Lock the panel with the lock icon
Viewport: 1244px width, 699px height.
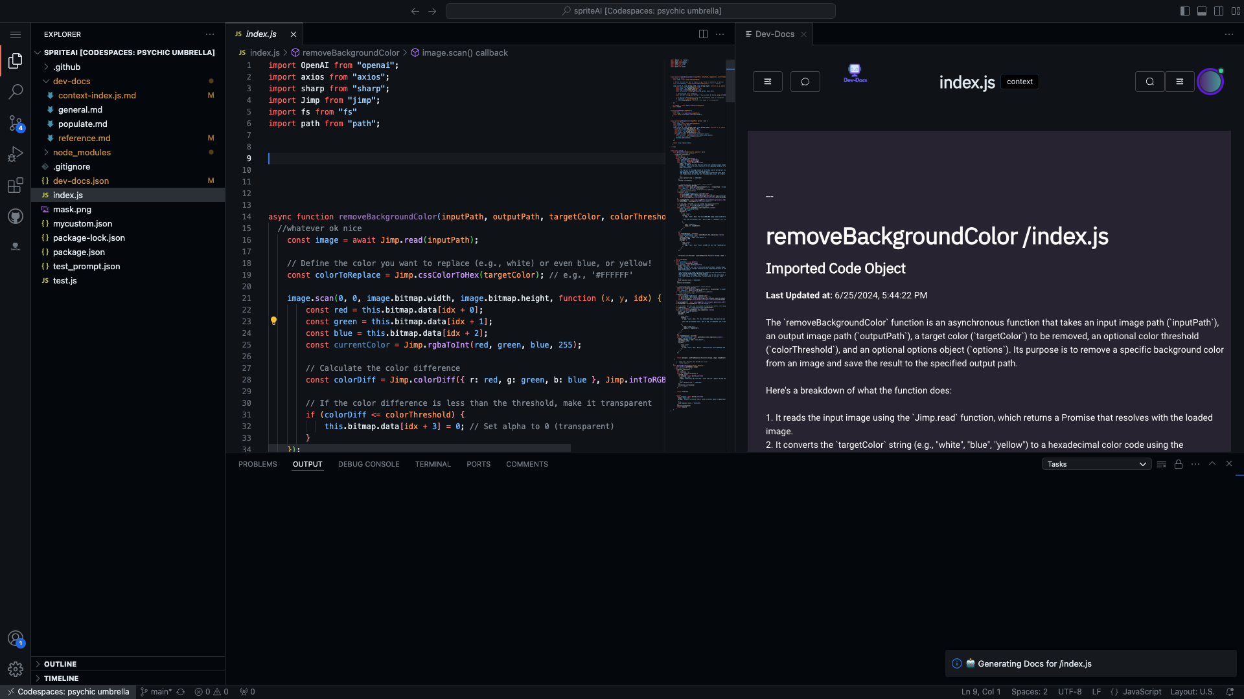(x=1179, y=464)
